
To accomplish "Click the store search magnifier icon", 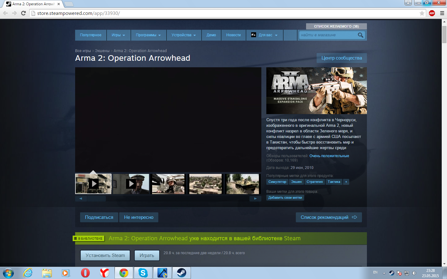I will click(360, 35).
